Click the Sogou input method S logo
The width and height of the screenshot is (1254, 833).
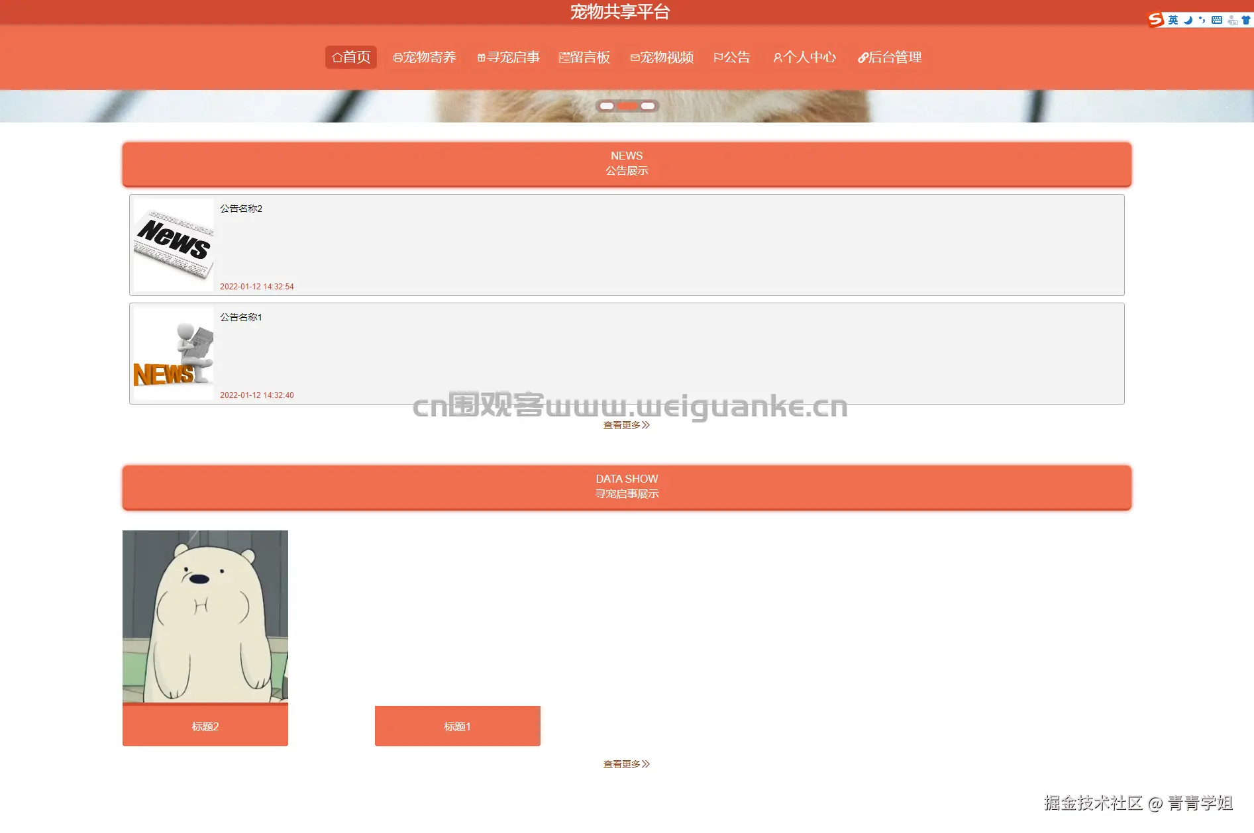[1157, 20]
